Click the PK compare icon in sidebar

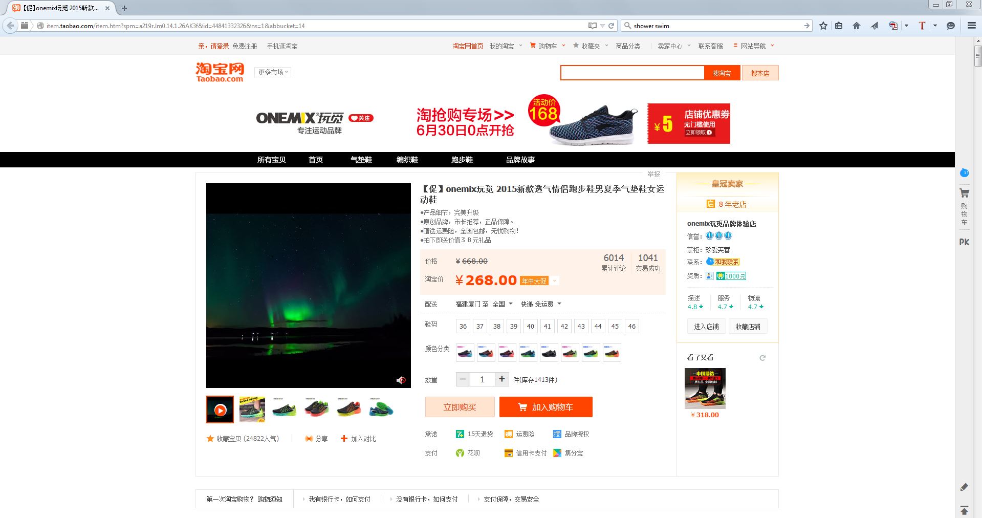click(964, 242)
